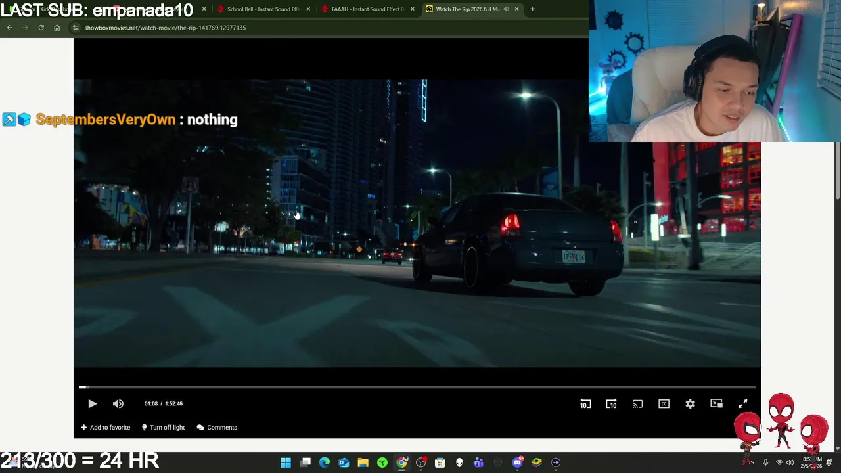
Task: Open Task View on the taskbar
Action: [x=306, y=462]
